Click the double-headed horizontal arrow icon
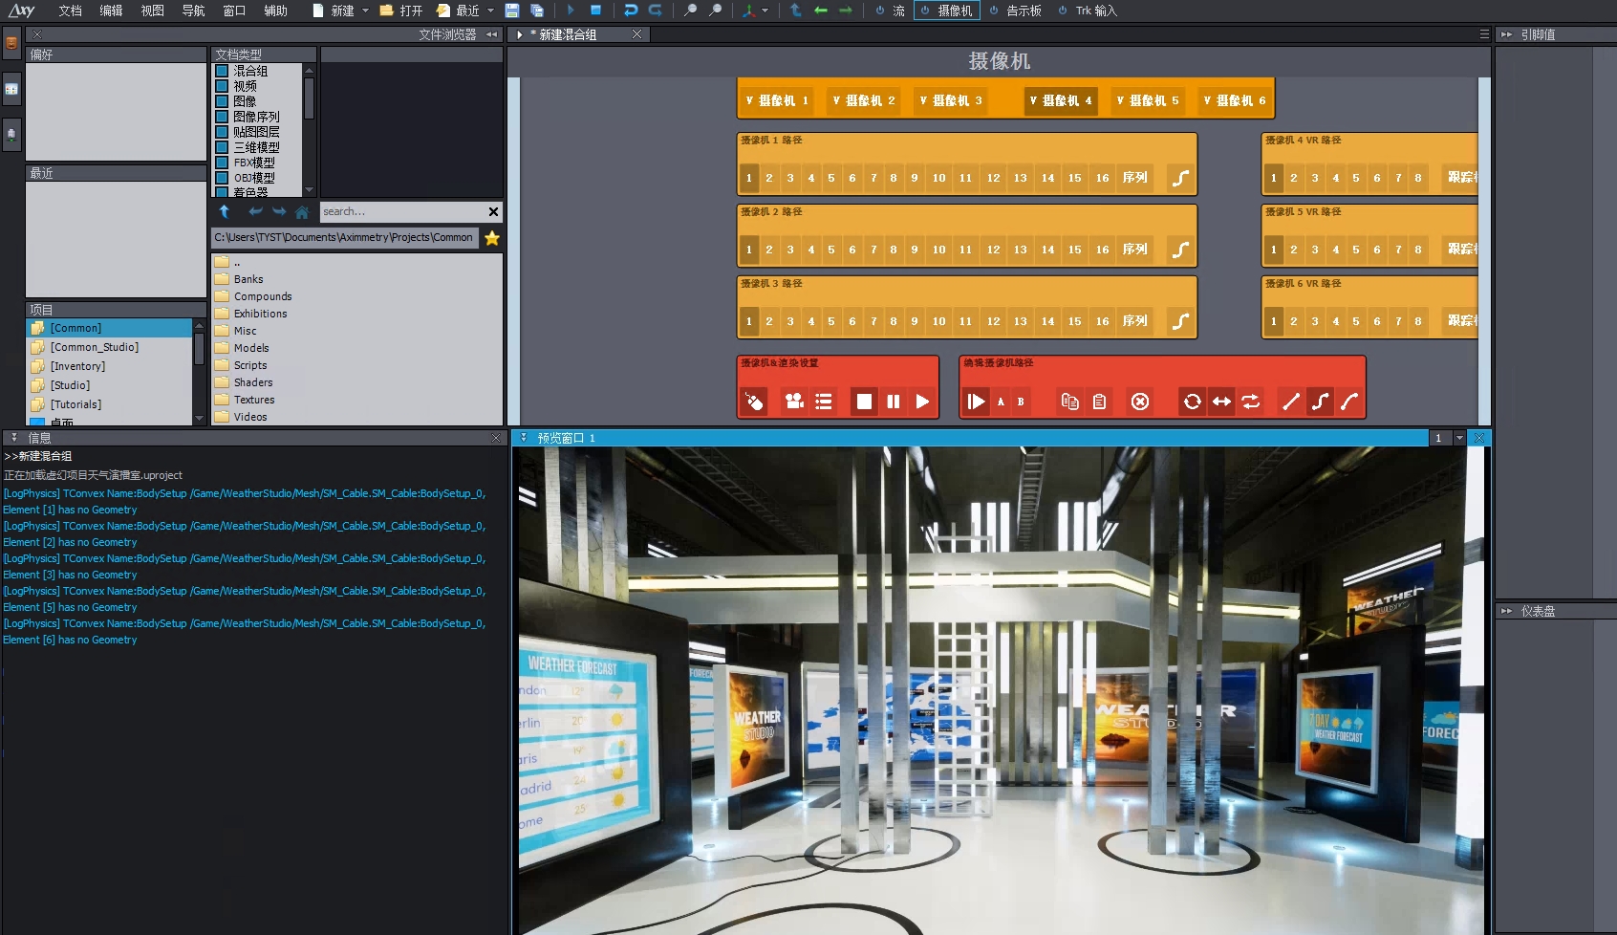Image resolution: width=1617 pixels, height=935 pixels. point(1222,402)
